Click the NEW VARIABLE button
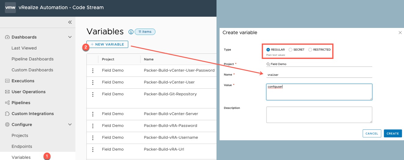Viewport: 404px width, 160px height. [x=107, y=44]
